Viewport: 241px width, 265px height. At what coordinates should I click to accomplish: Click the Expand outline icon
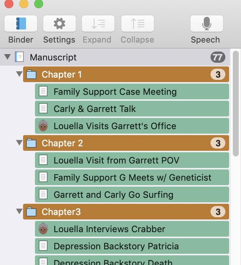98,24
